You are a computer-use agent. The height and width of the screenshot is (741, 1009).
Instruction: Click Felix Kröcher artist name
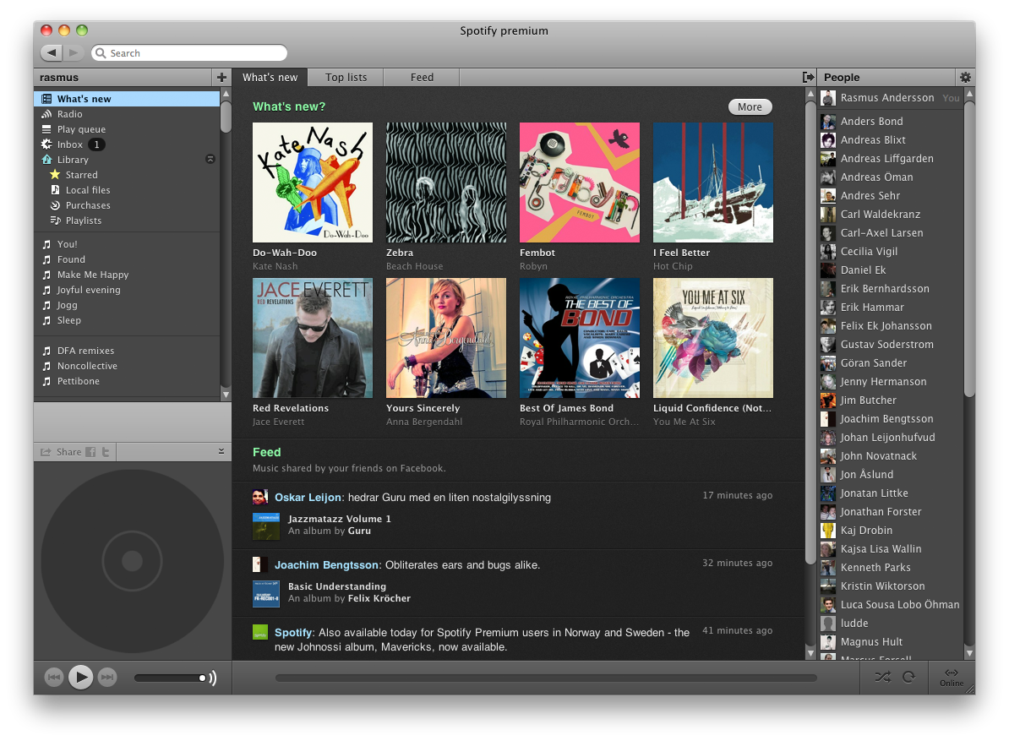pyautogui.click(x=379, y=598)
